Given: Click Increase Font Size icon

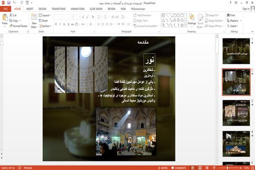Looking at the screenshot, I should point(83,17).
